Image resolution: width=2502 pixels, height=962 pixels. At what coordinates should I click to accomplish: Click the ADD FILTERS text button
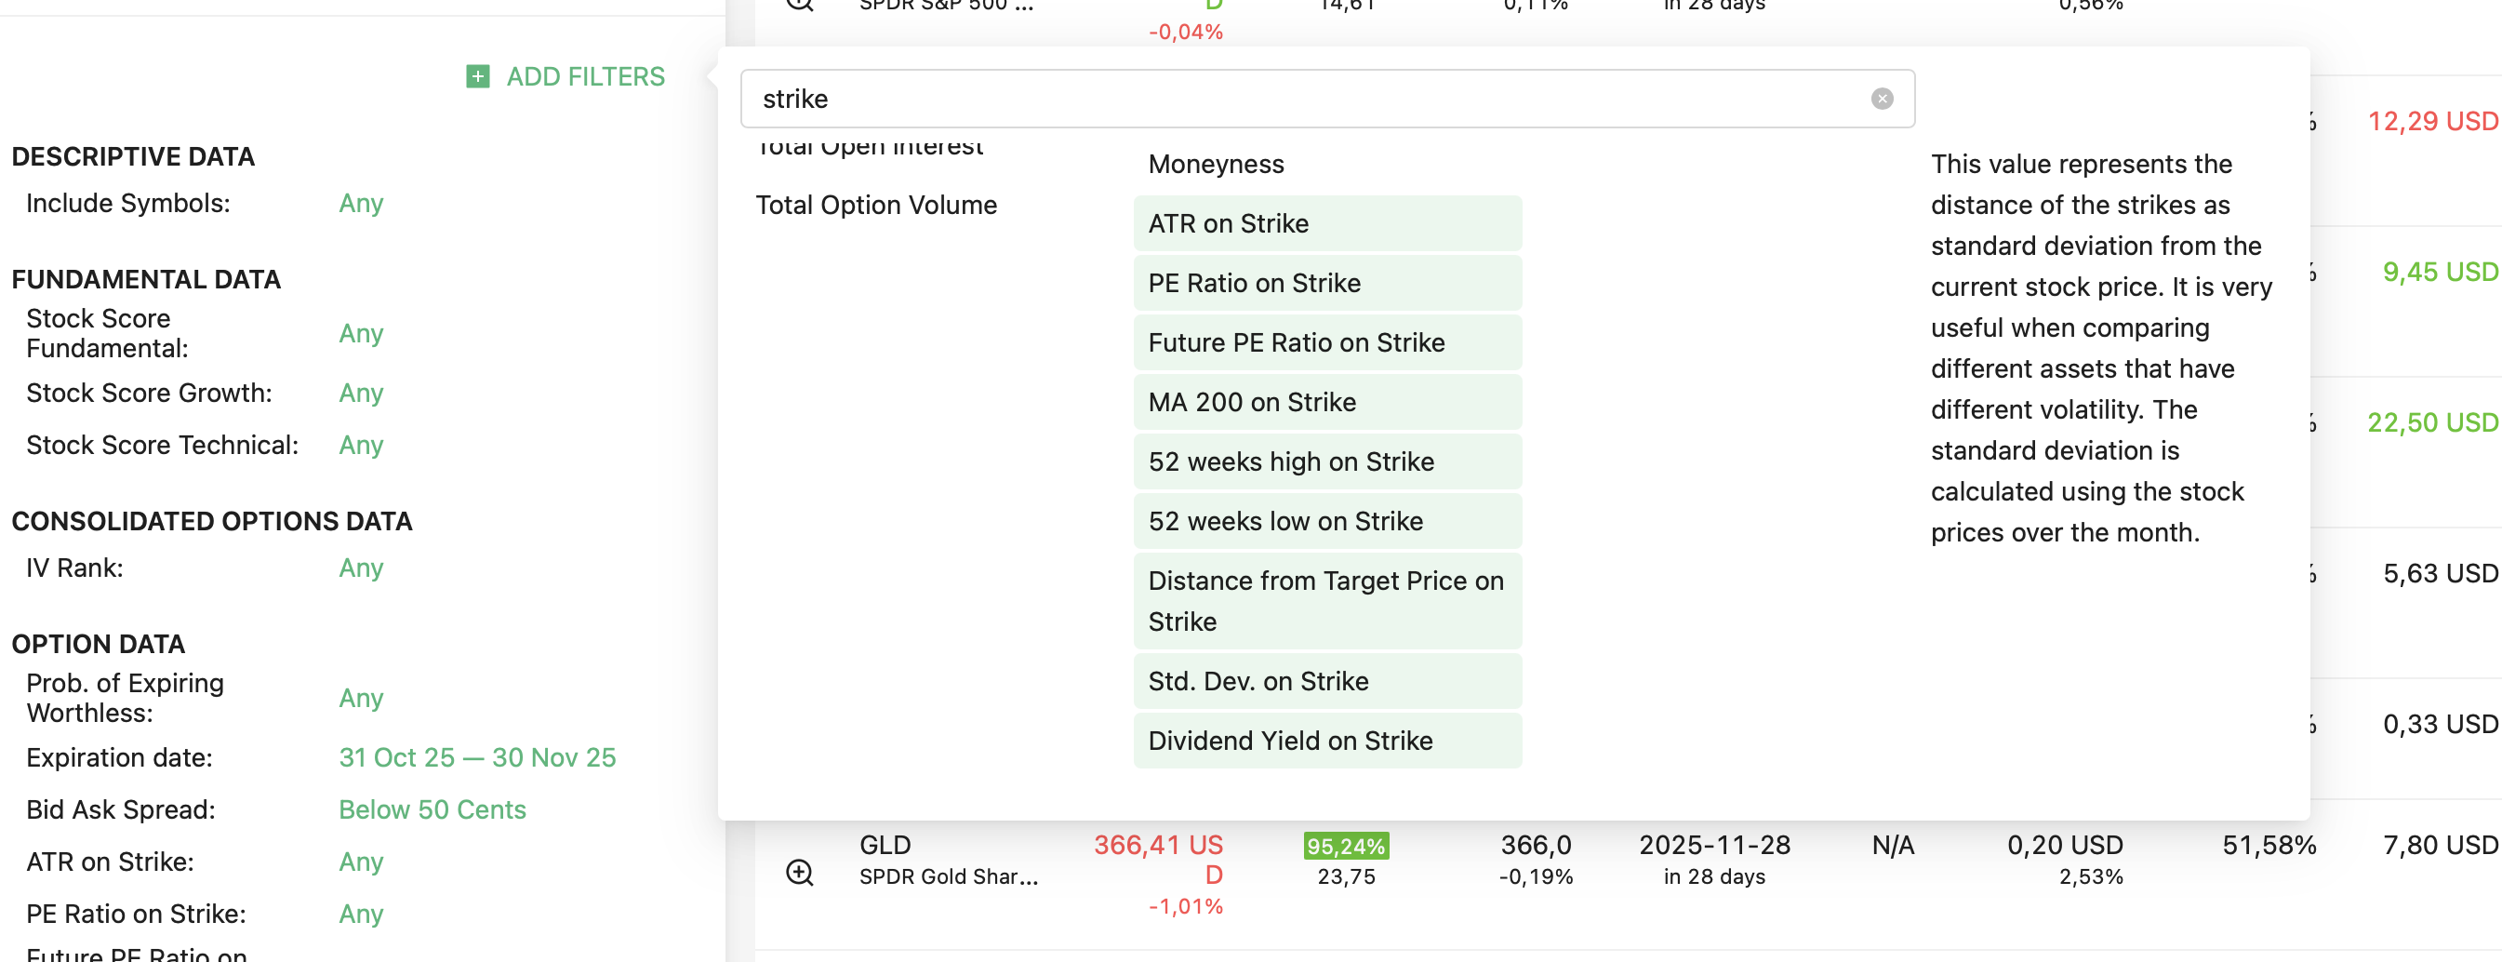tap(585, 77)
